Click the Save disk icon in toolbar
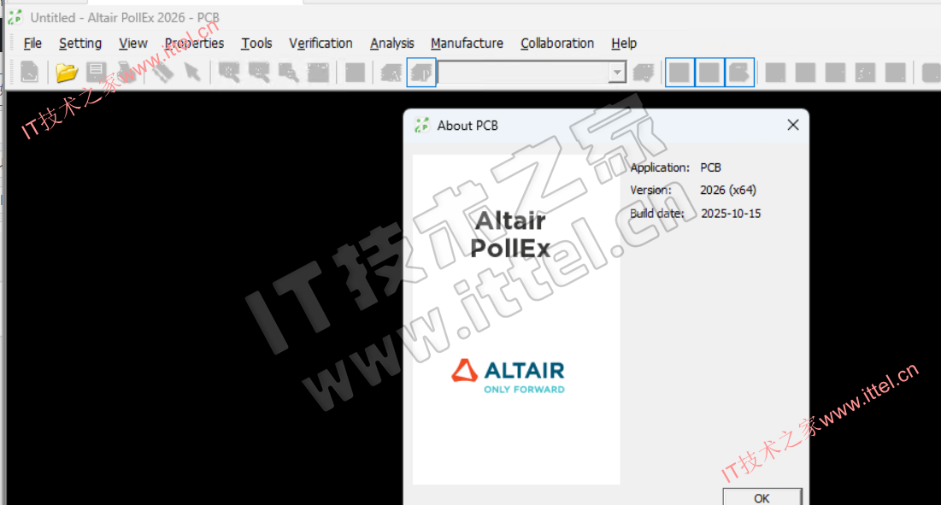The height and width of the screenshot is (505, 941). pos(96,73)
